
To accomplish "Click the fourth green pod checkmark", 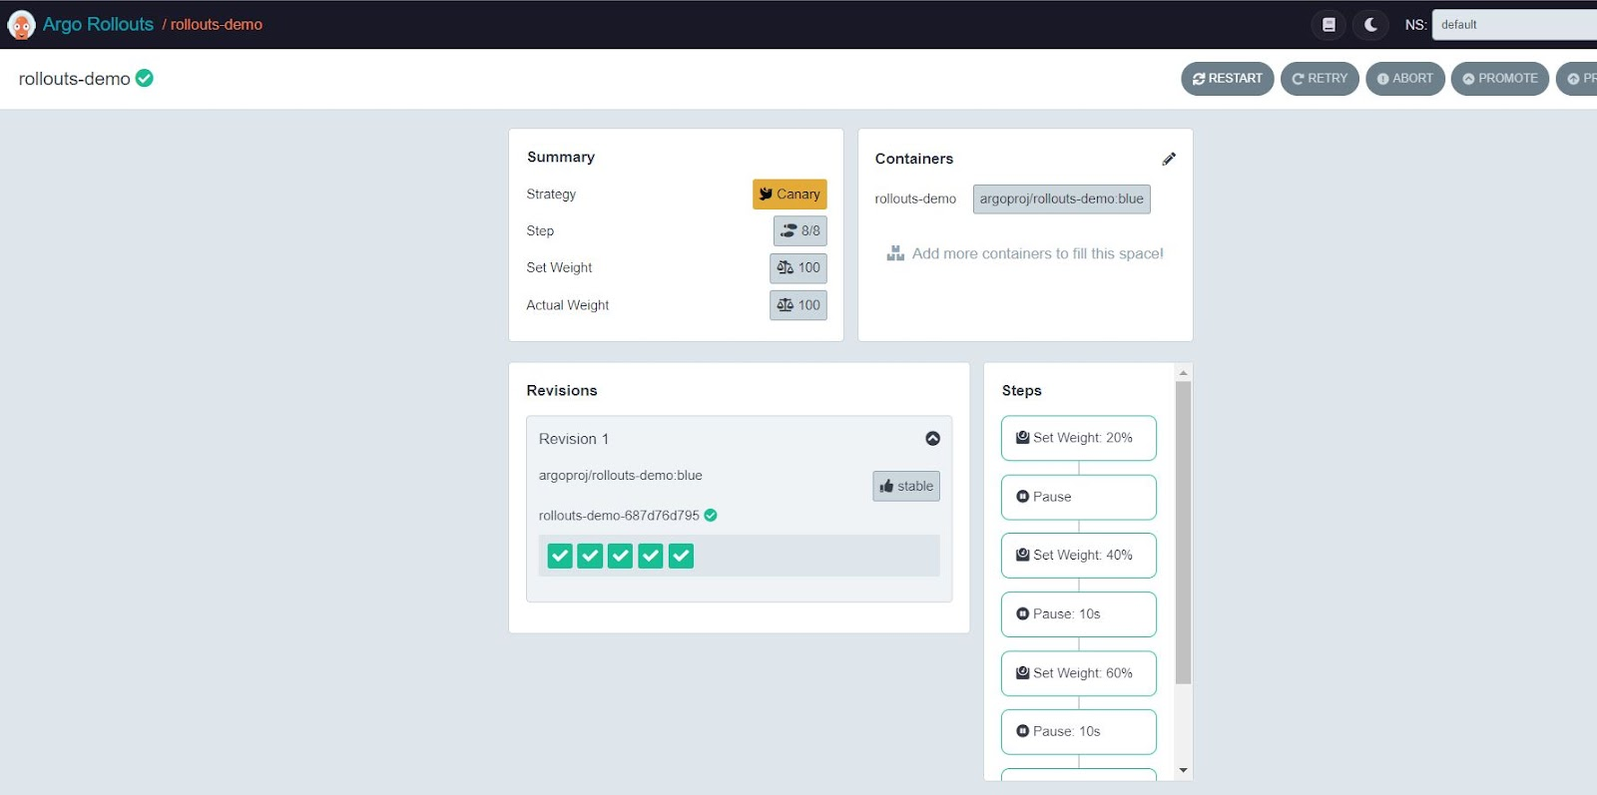I will (651, 556).
